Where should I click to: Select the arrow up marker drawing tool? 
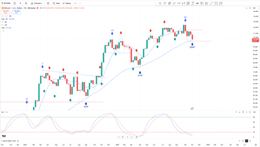[x=160, y=3]
